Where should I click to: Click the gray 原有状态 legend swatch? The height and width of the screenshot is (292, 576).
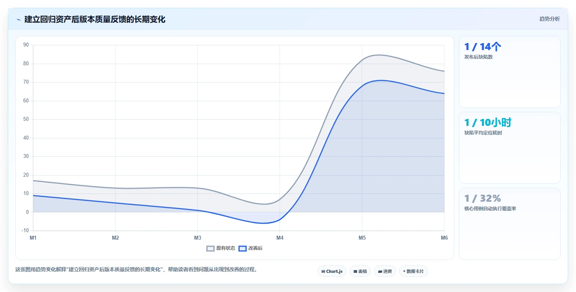click(x=211, y=249)
